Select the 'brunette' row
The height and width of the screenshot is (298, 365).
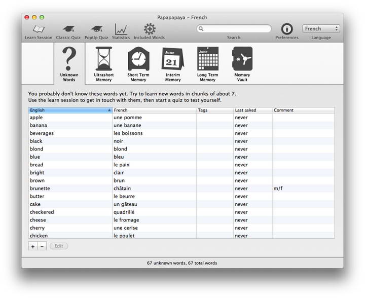(181, 189)
